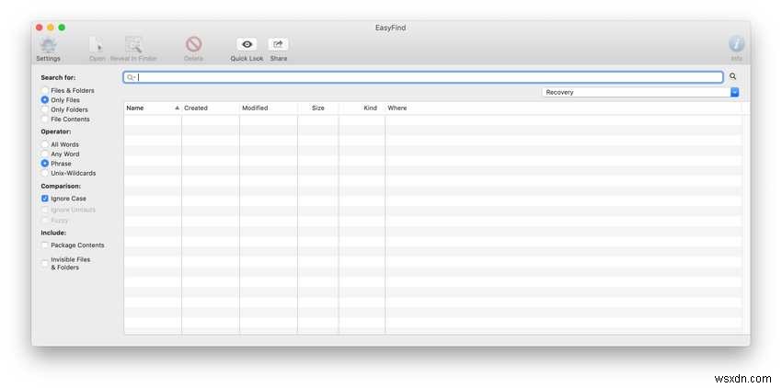Click the green zoom window button
This screenshot has height=388, width=782.
[x=62, y=28]
